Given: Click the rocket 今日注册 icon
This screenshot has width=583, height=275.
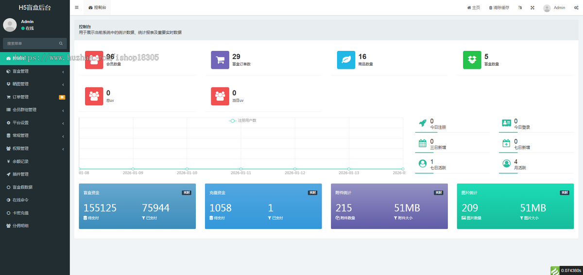Looking at the screenshot, I should click(x=422, y=123).
